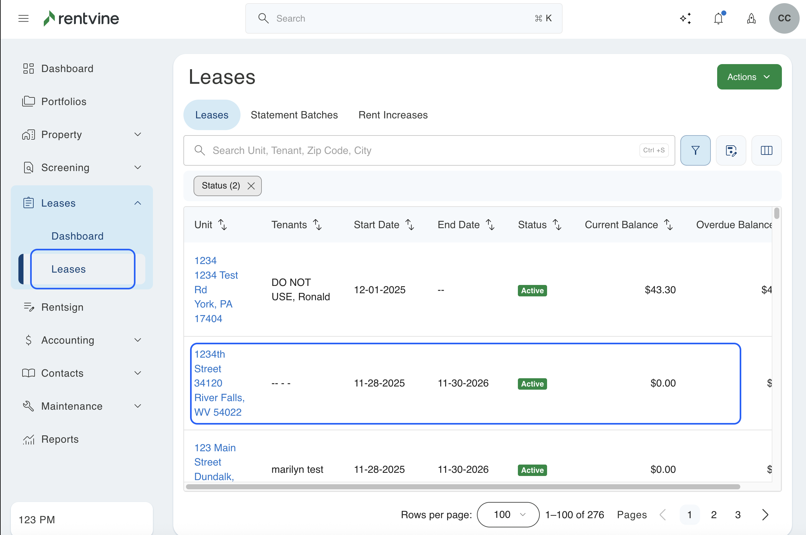Image resolution: width=806 pixels, height=535 pixels.
Task: Open the Rows per page dropdown
Action: click(x=508, y=514)
